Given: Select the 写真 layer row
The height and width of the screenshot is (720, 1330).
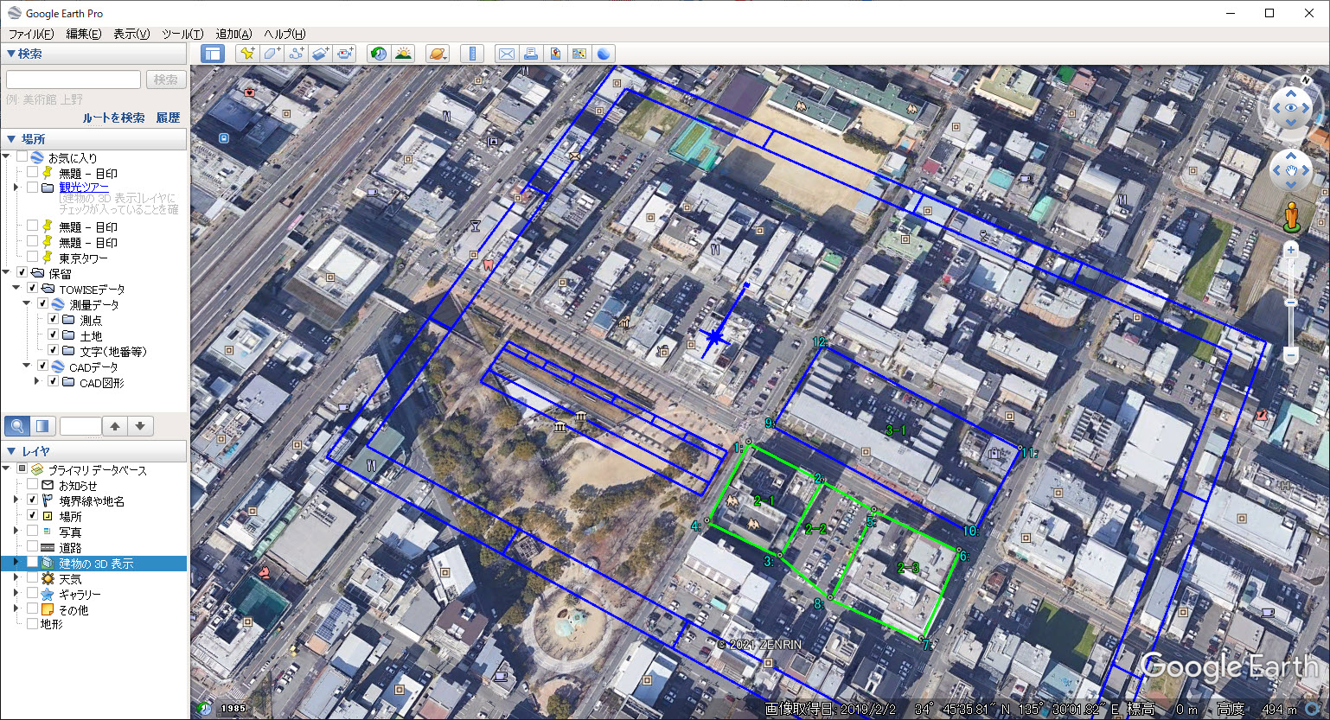Looking at the screenshot, I should [70, 532].
